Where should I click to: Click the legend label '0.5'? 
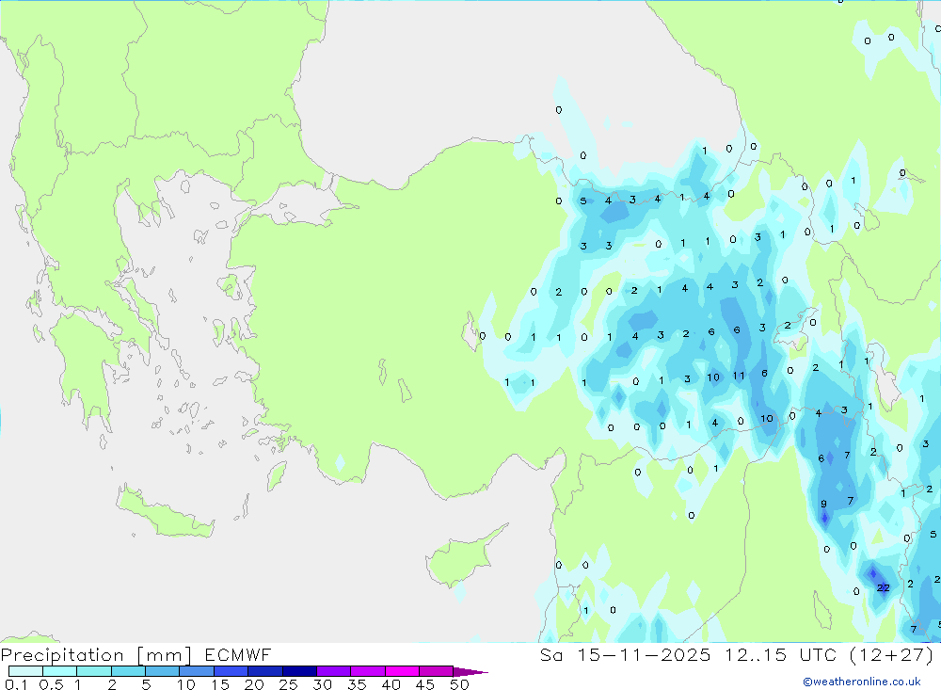(51, 684)
